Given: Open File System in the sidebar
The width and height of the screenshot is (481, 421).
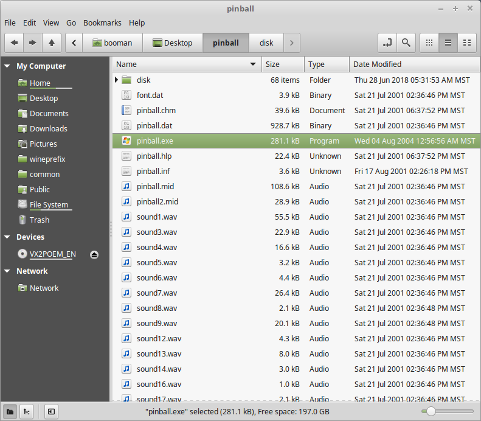Looking at the screenshot, I should [49, 204].
